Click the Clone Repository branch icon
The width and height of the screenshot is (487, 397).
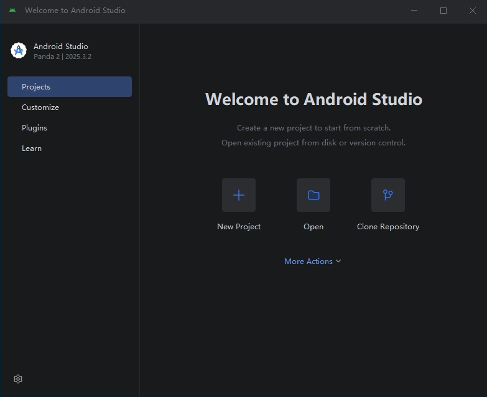point(388,195)
